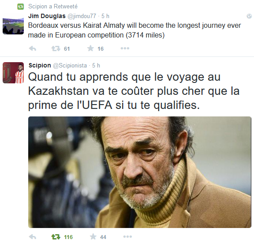Enlarge the attached photo in Scipion's tweet

pos(140,172)
